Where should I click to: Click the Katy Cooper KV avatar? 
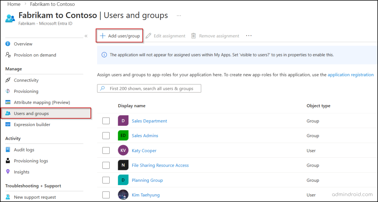(x=123, y=150)
